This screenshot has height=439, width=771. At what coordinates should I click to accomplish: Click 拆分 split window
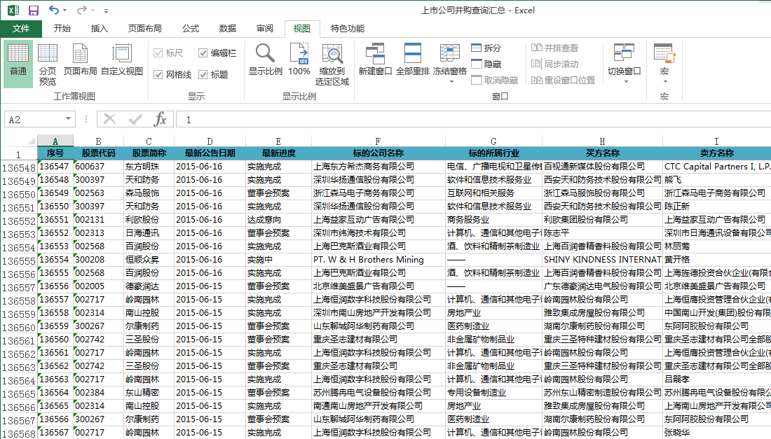(x=486, y=48)
